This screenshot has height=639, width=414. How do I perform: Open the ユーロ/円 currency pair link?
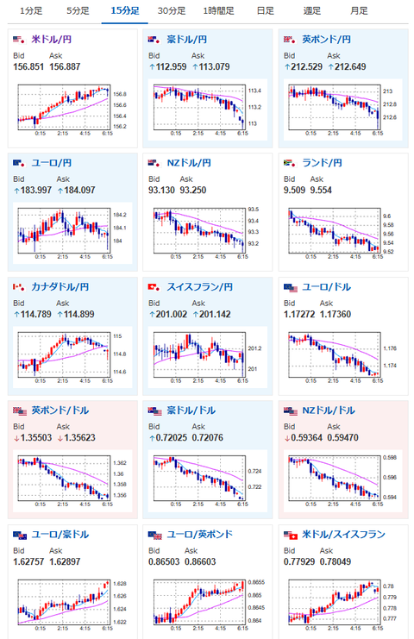pos(52,163)
